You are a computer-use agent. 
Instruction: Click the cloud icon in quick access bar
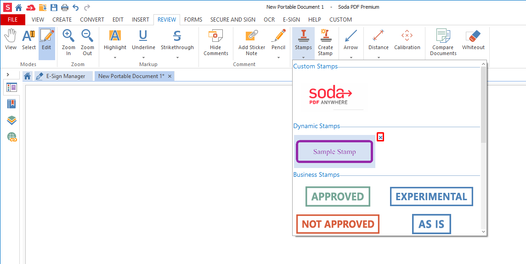point(31,7)
